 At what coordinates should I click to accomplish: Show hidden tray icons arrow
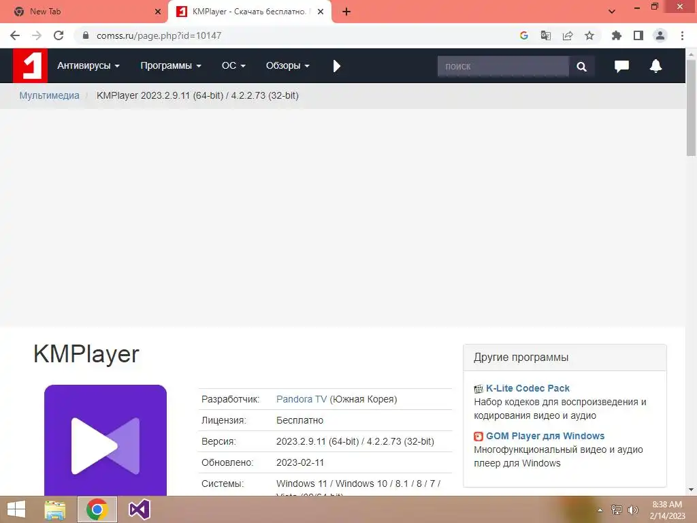(600, 510)
